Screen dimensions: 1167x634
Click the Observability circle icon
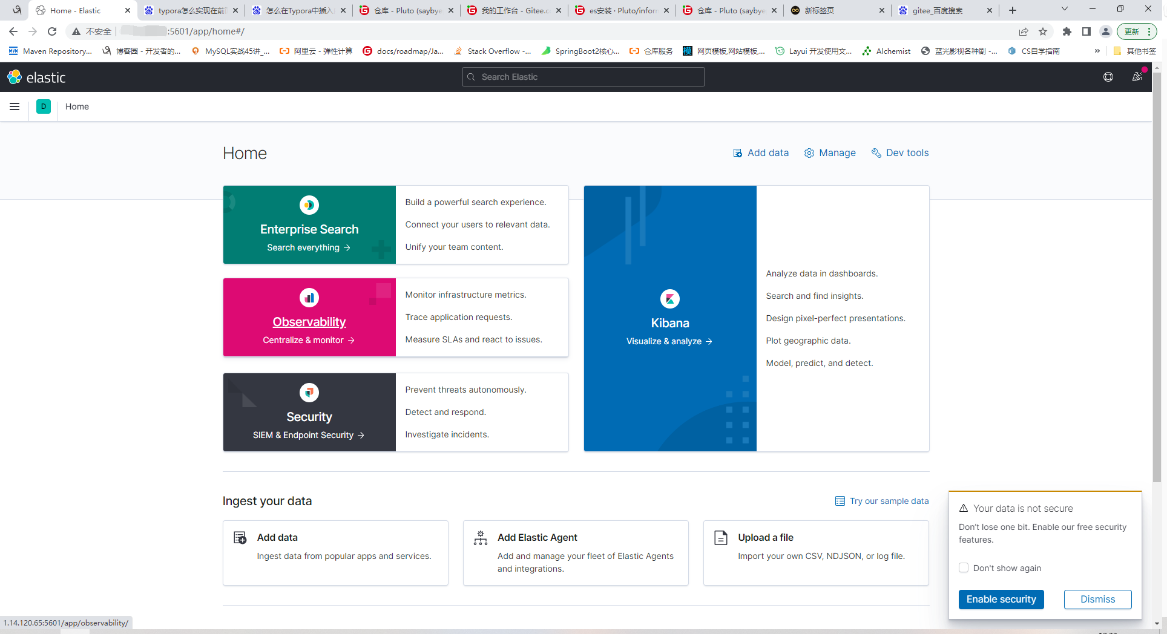pyautogui.click(x=309, y=298)
